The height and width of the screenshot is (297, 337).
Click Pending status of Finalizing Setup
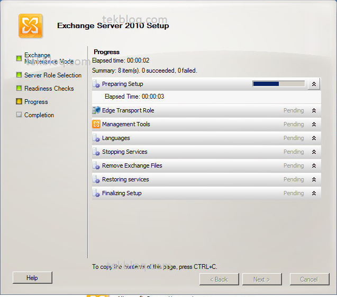tap(294, 193)
